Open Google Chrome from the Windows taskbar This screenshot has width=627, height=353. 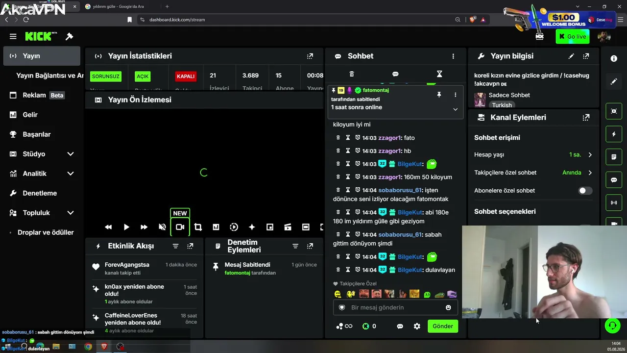[x=88, y=347]
